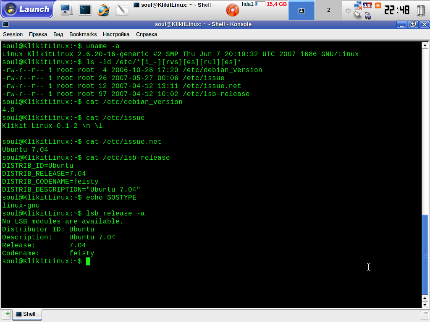Click the close-session button at bottom right
Screen dimensions: 430x322
(x=424, y=314)
